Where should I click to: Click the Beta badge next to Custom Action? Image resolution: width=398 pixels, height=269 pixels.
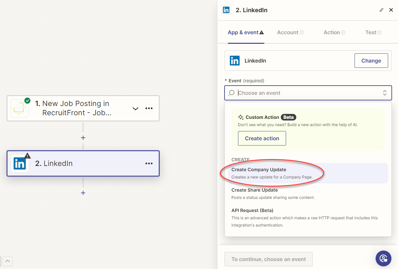288,117
